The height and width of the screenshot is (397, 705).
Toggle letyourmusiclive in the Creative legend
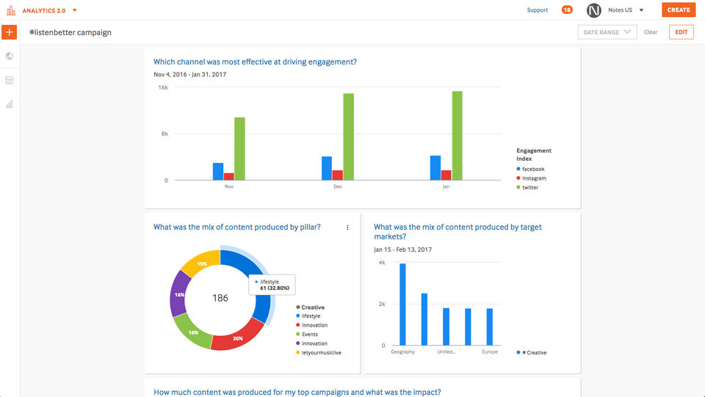point(318,352)
